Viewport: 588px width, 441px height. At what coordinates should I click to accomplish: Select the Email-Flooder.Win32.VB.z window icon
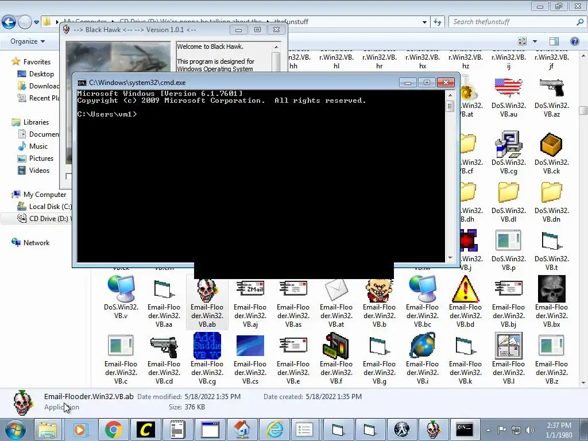pos(551,346)
